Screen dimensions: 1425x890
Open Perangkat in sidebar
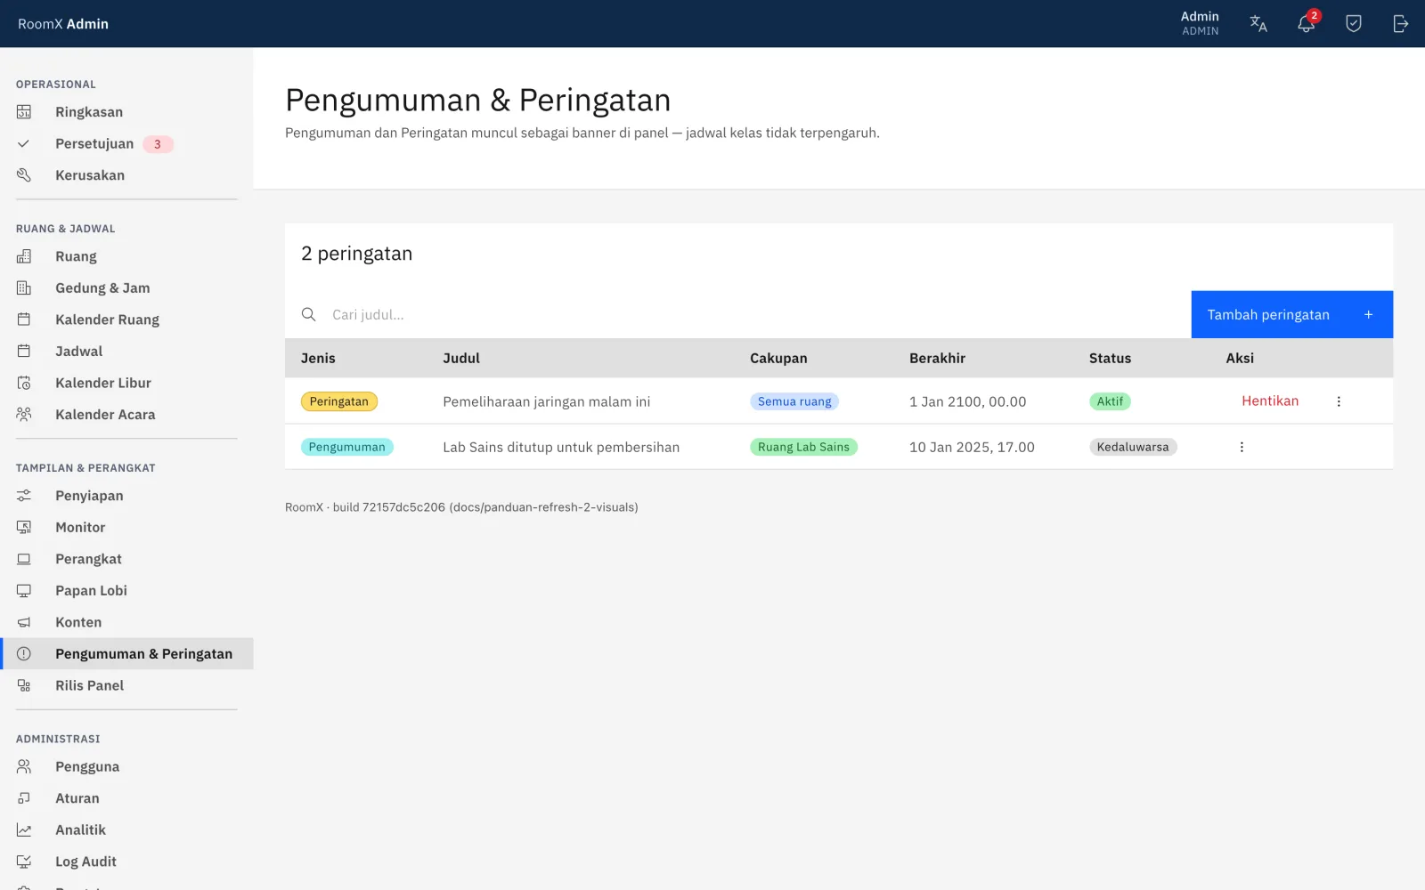(x=126, y=559)
